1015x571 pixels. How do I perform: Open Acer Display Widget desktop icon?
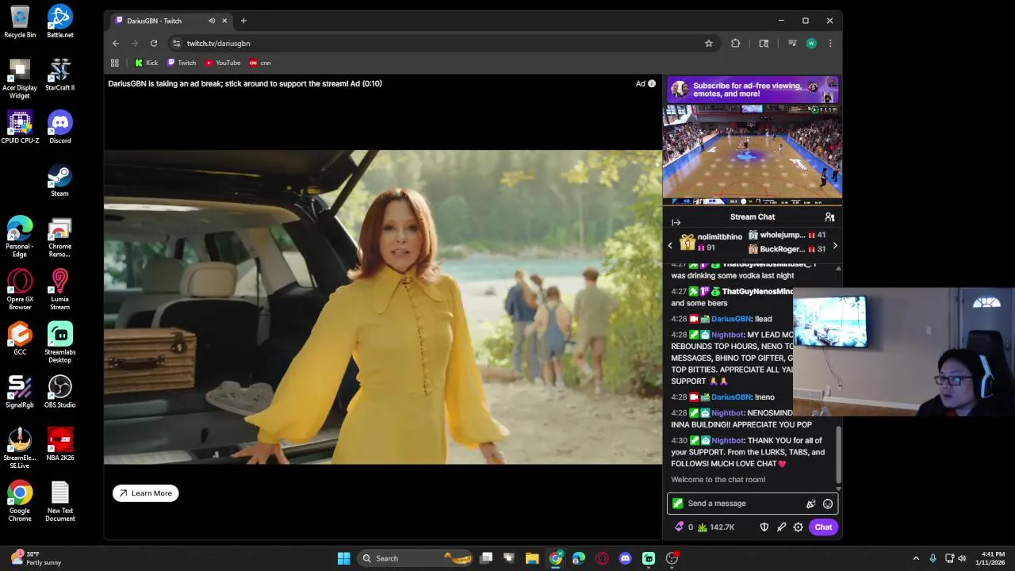pyautogui.click(x=20, y=79)
